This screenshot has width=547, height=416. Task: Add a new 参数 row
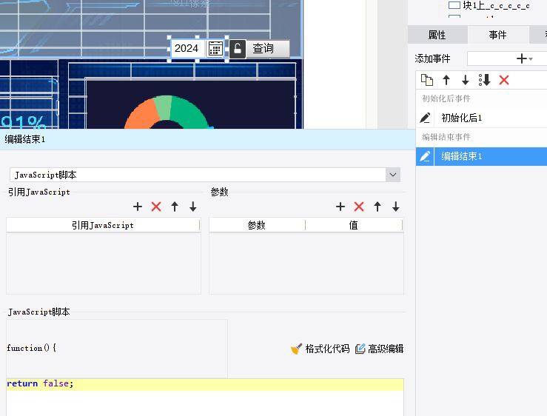pyautogui.click(x=340, y=207)
